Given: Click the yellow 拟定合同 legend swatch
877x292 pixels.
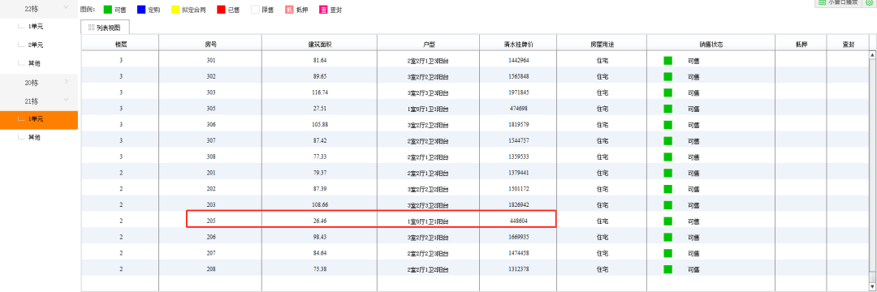Looking at the screenshot, I should pos(175,10).
